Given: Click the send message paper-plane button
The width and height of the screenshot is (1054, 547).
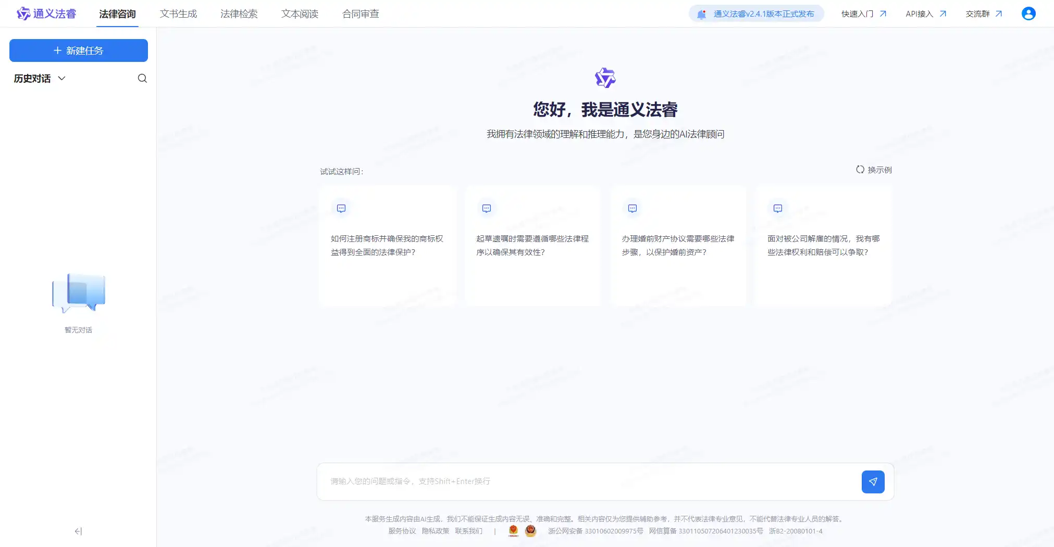Looking at the screenshot, I should pos(873,482).
